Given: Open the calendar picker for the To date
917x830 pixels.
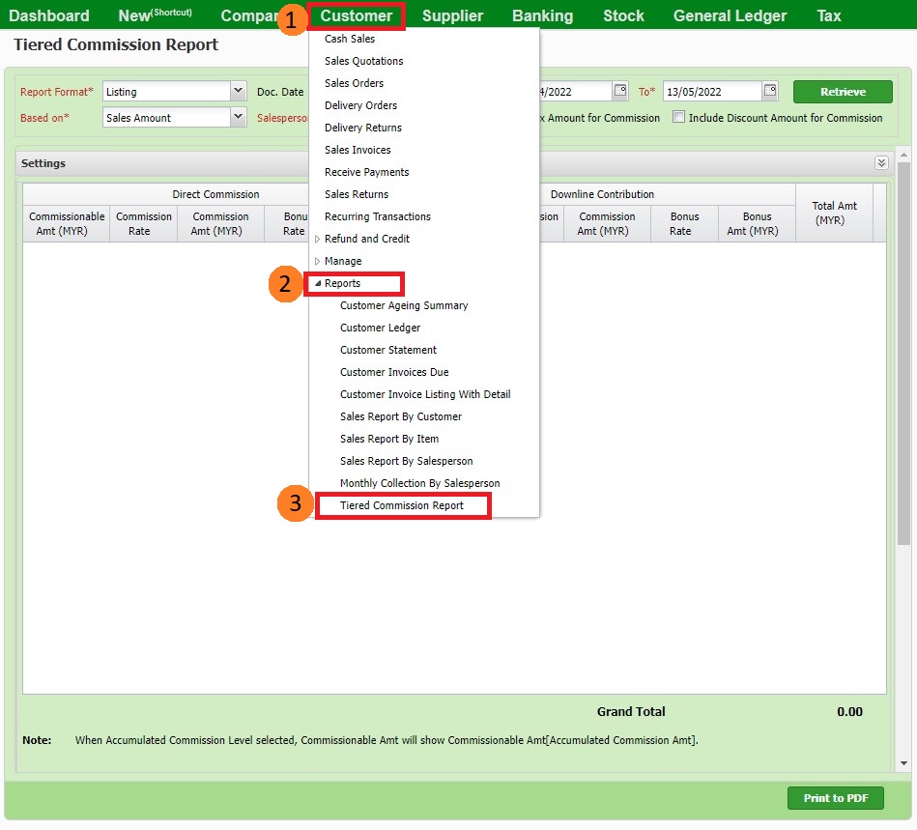Looking at the screenshot, I should 769,90.
